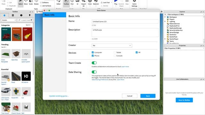Click the game Name field
205x115 pixels.
125,21
